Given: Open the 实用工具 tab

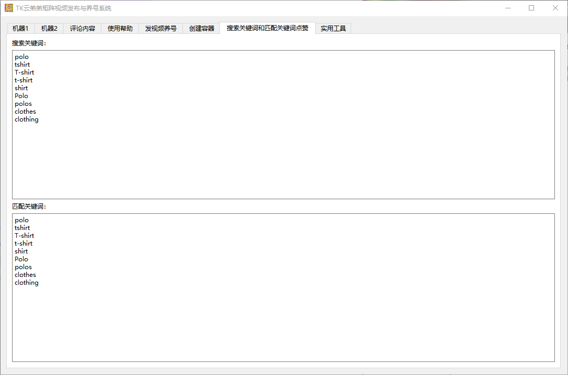Looking at the screenshot, I should tap(333, 28).
